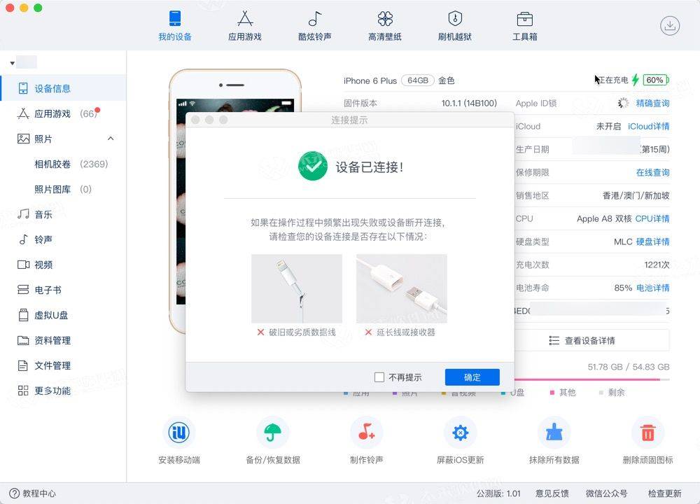Click the charging lightning bolt icon
The image size is (700, 504).
[636, 80]
